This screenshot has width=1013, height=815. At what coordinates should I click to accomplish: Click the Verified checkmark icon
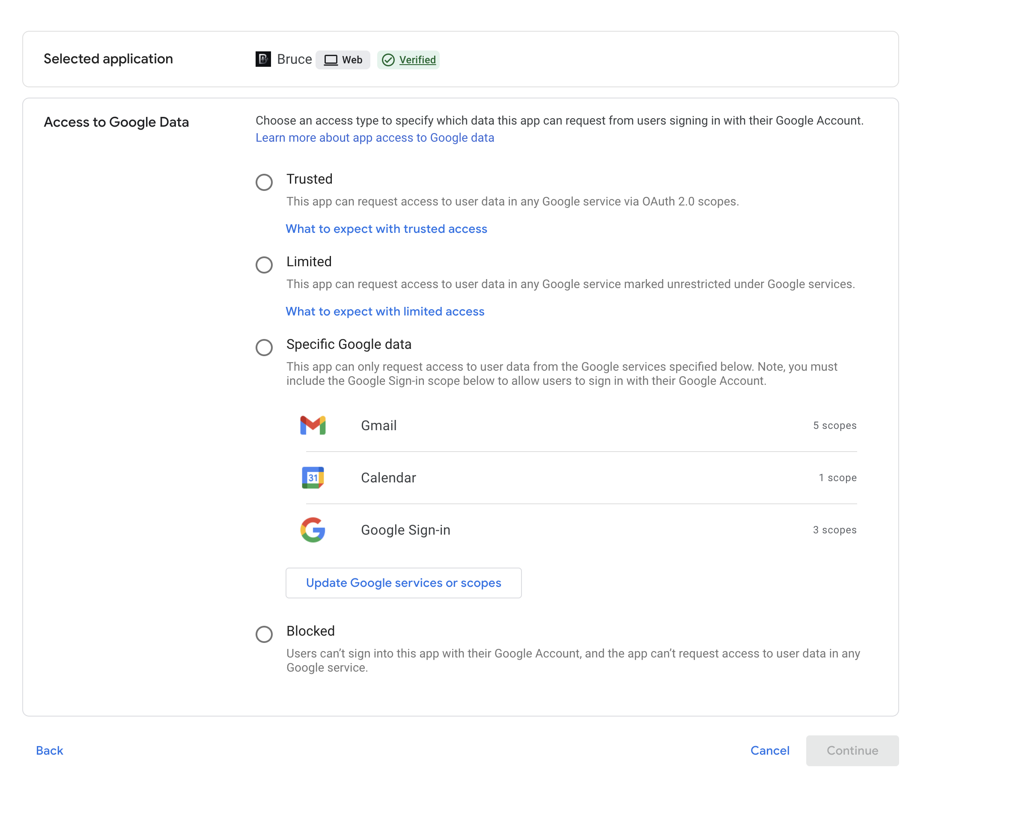point(388,59)
